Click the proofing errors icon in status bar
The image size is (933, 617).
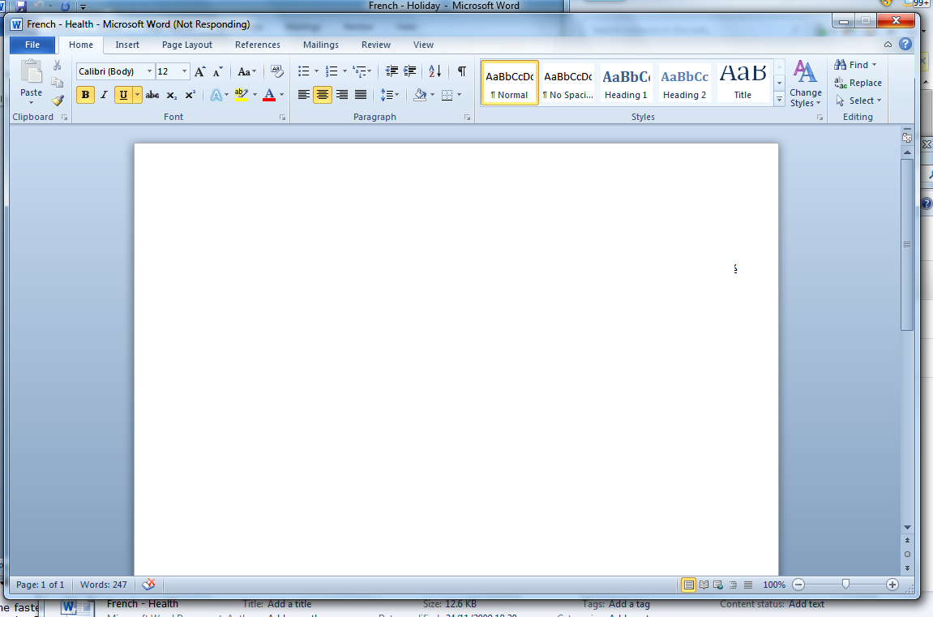149,585
